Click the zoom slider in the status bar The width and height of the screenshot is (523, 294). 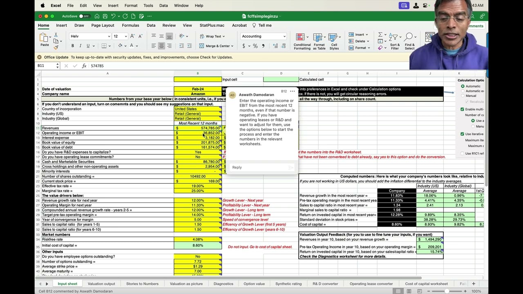[x=447, y=291]
